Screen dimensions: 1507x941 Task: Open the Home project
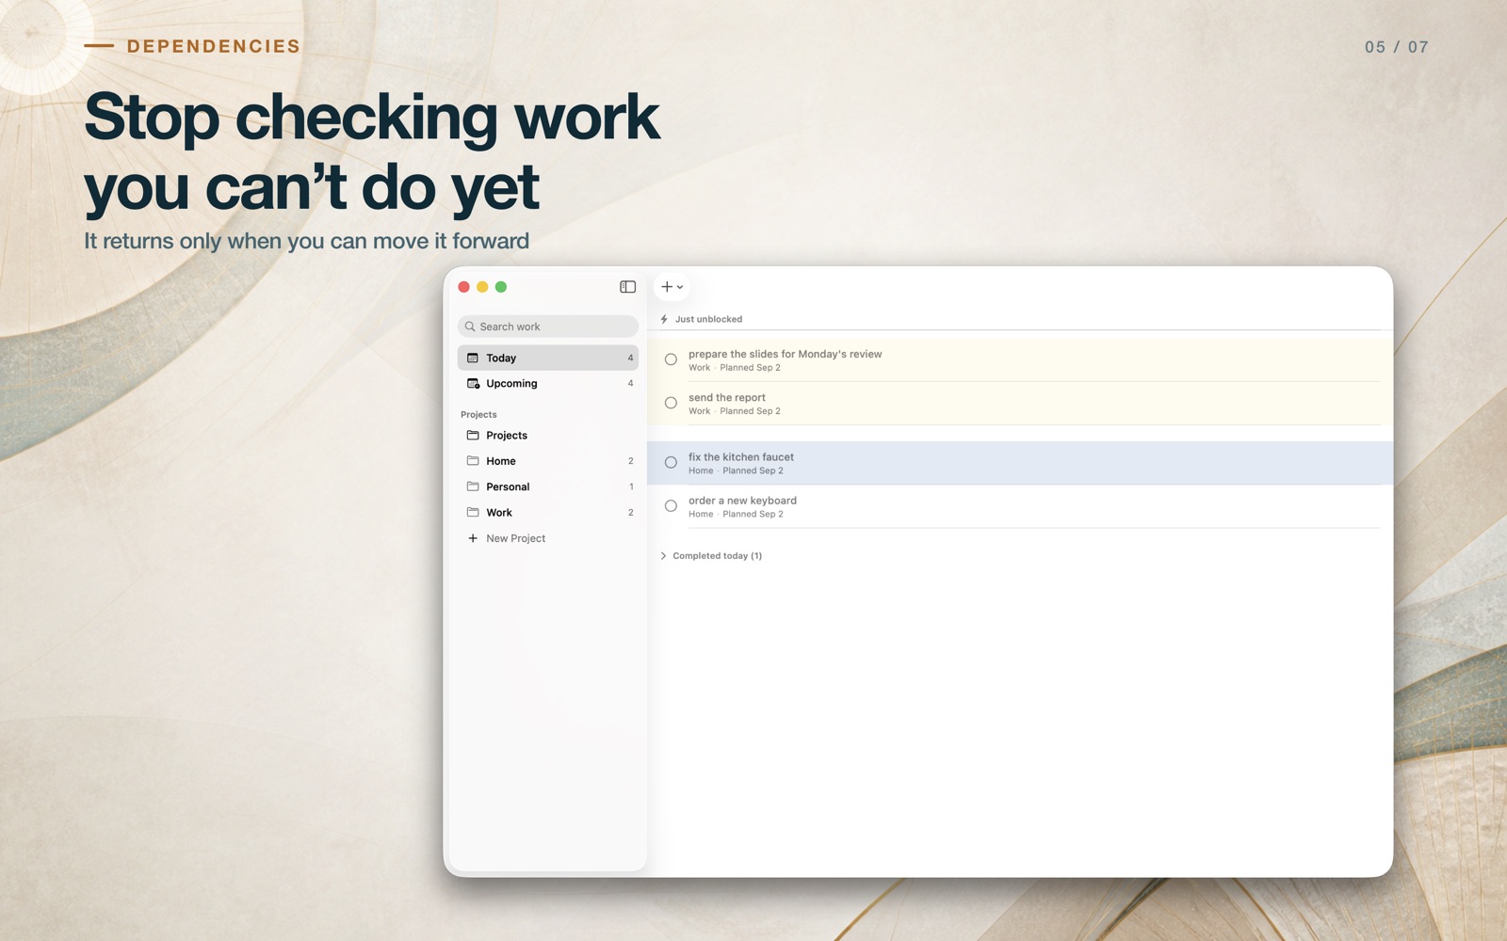pos(548,461)
